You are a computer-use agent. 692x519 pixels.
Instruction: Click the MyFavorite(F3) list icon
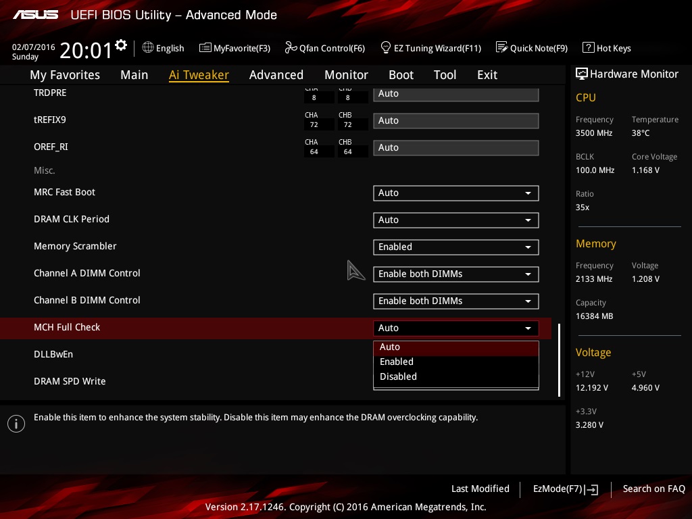point(205,48)
